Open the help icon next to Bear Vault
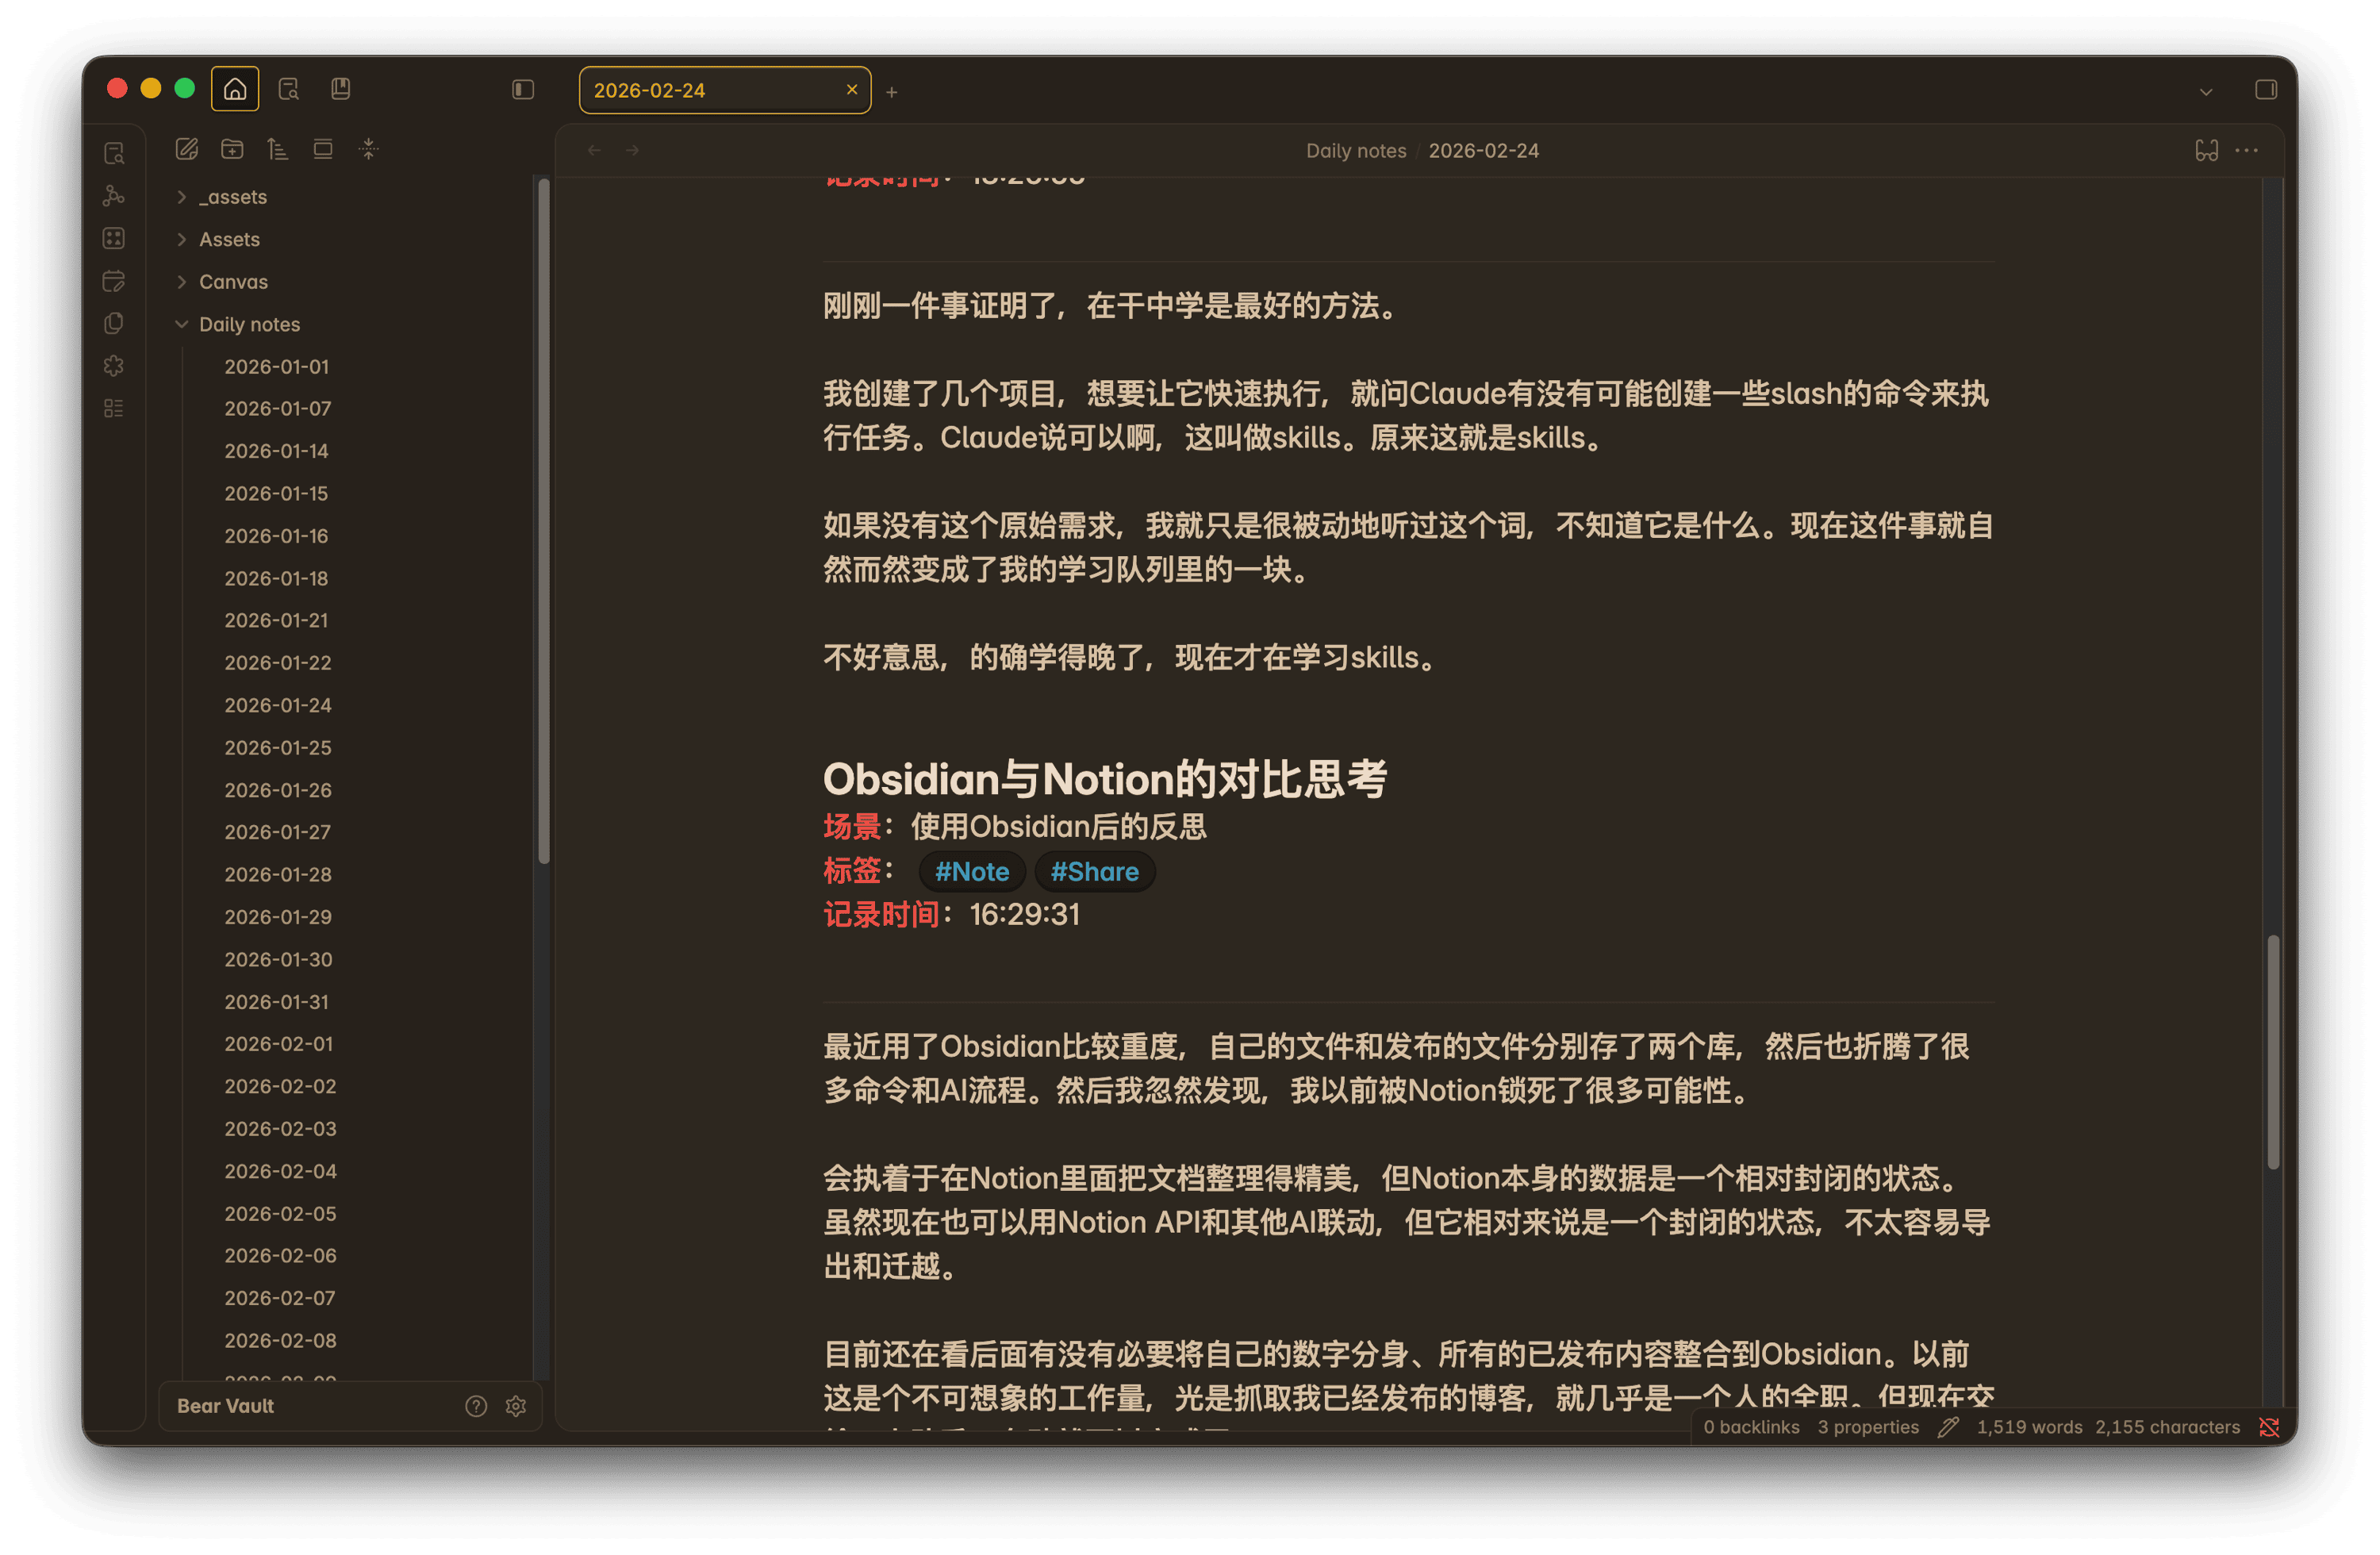 click(476, 1406)
